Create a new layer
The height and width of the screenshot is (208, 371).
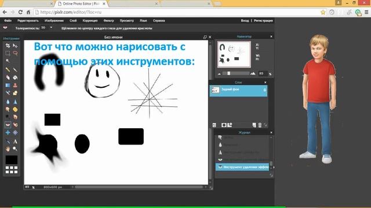pyautogui.click(x=254, y=125)
